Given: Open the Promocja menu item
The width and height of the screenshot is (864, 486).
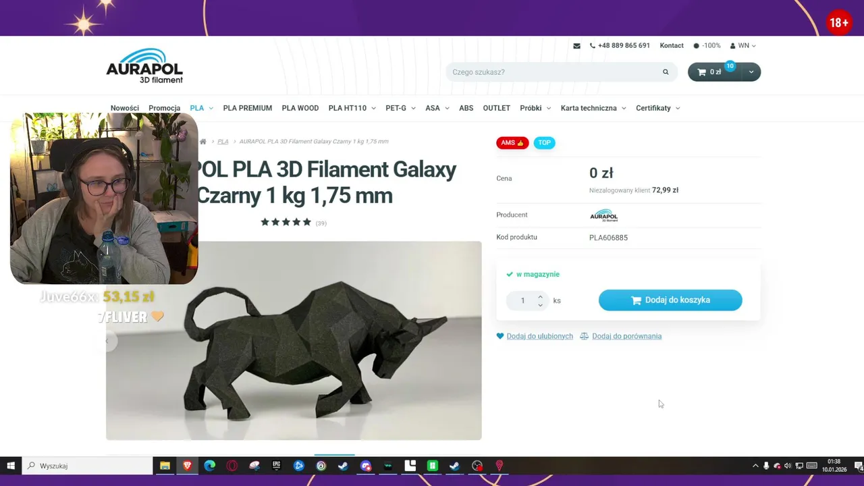Looking at the screenshot, I should [165, 108].
